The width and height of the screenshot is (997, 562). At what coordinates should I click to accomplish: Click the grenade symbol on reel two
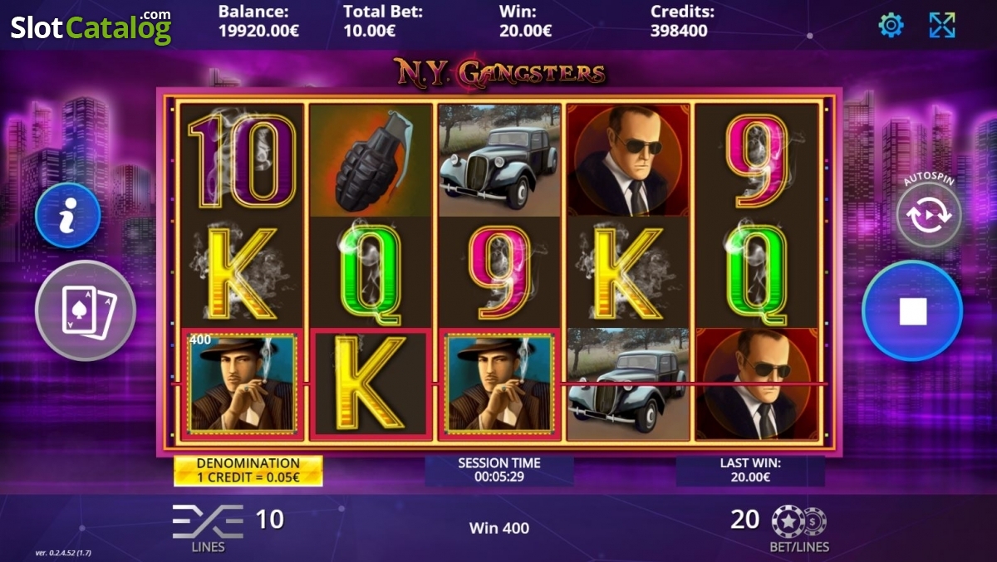click(371, 159)
